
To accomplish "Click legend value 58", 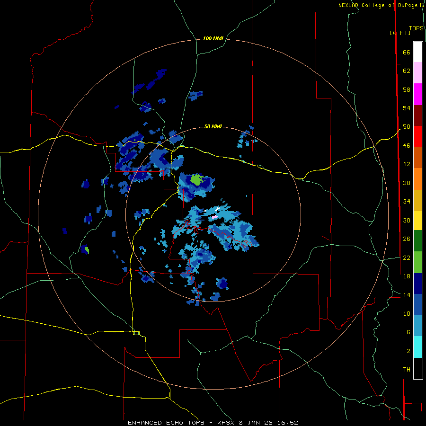I will click(407, 89).
